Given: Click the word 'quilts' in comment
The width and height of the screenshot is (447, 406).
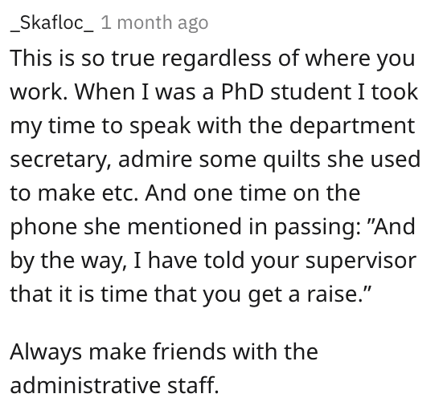Looking at the screenshot, I should point(292,160).
